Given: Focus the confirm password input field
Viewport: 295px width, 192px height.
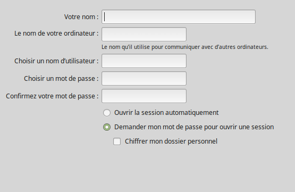Looking at the screenshot, I should click(x=144, y=96).
